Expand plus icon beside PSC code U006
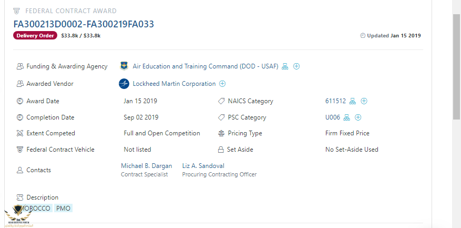 [x=358, y=117]
